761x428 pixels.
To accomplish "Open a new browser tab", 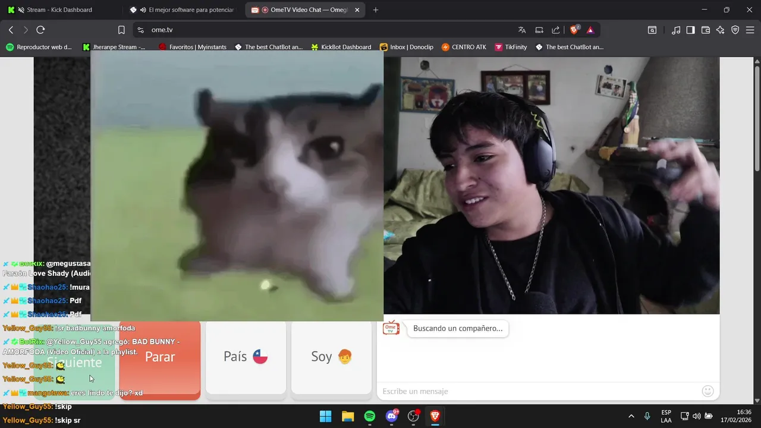I will (376, 10).
